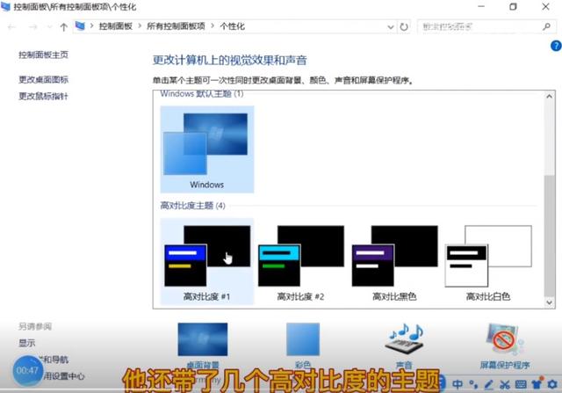This screenshot has height=393, width=562.
Task: Minimize the Personalization window
Action: tap(481, 6)
